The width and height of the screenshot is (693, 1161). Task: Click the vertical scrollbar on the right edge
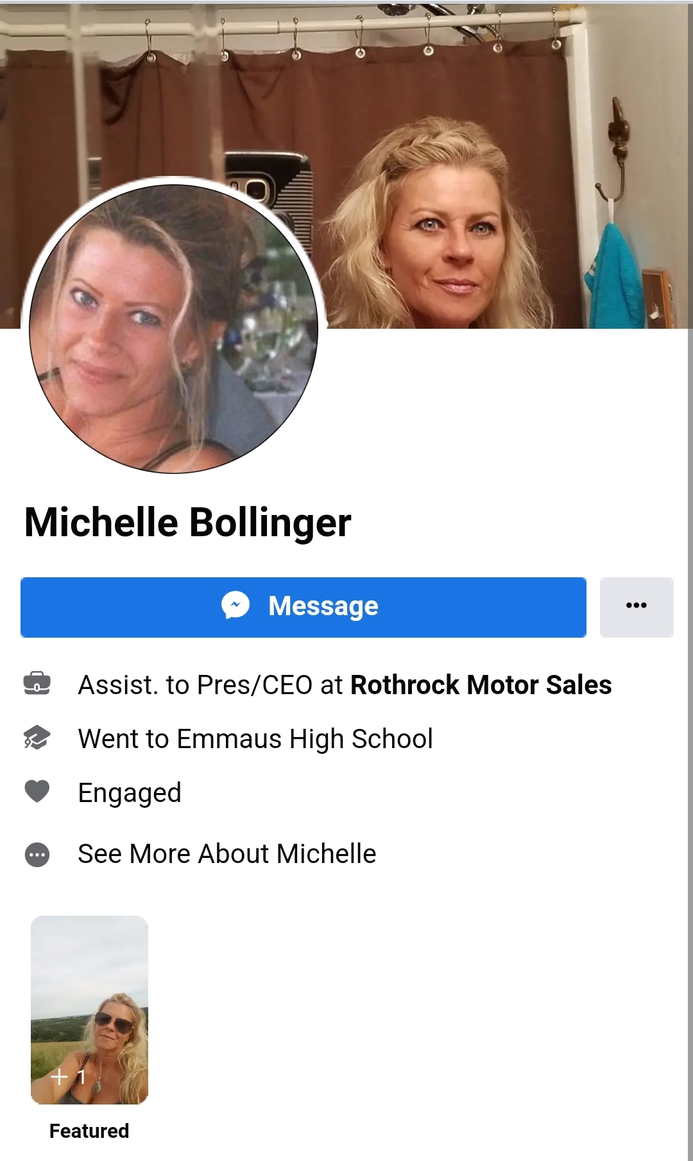coord(690,578)
